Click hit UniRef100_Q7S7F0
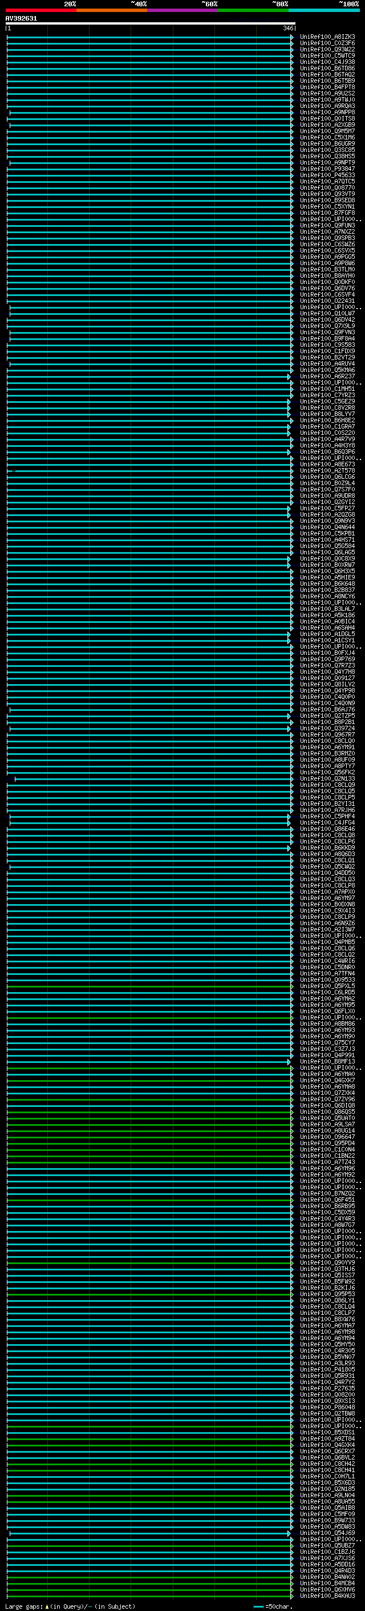The height and width of the screenshot is (1611, 365). tap(327, 490)
